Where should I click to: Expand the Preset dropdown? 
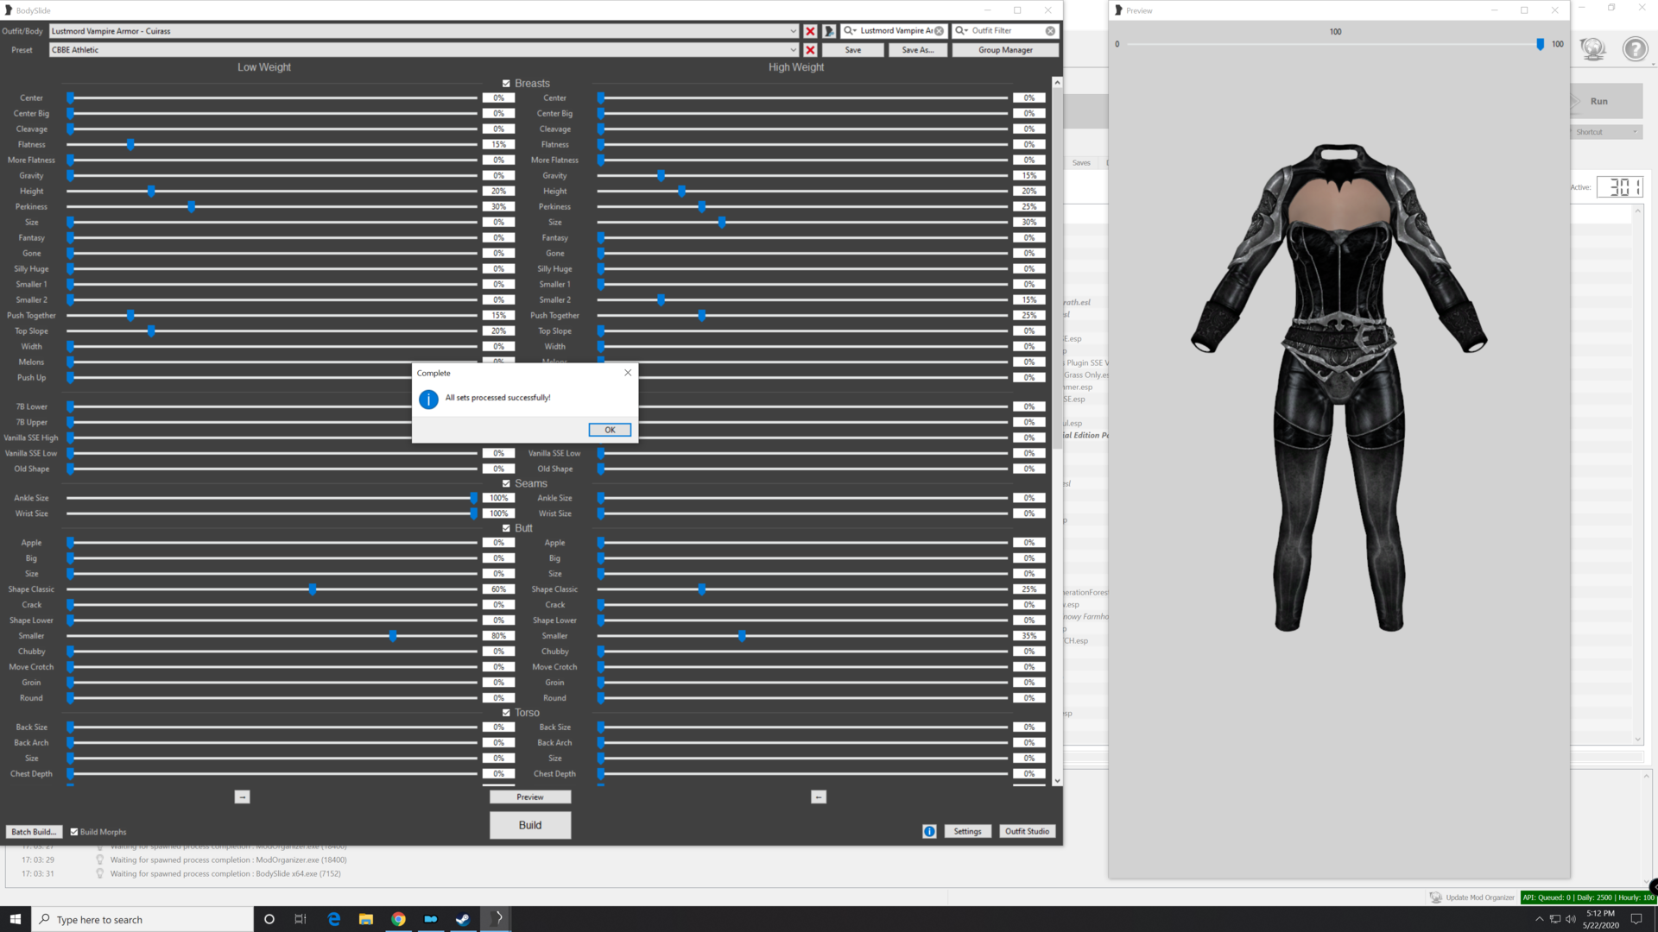tap(793, 50)
